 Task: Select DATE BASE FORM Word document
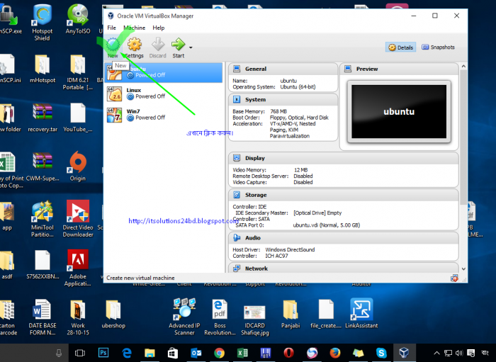(x=43, y=317)
